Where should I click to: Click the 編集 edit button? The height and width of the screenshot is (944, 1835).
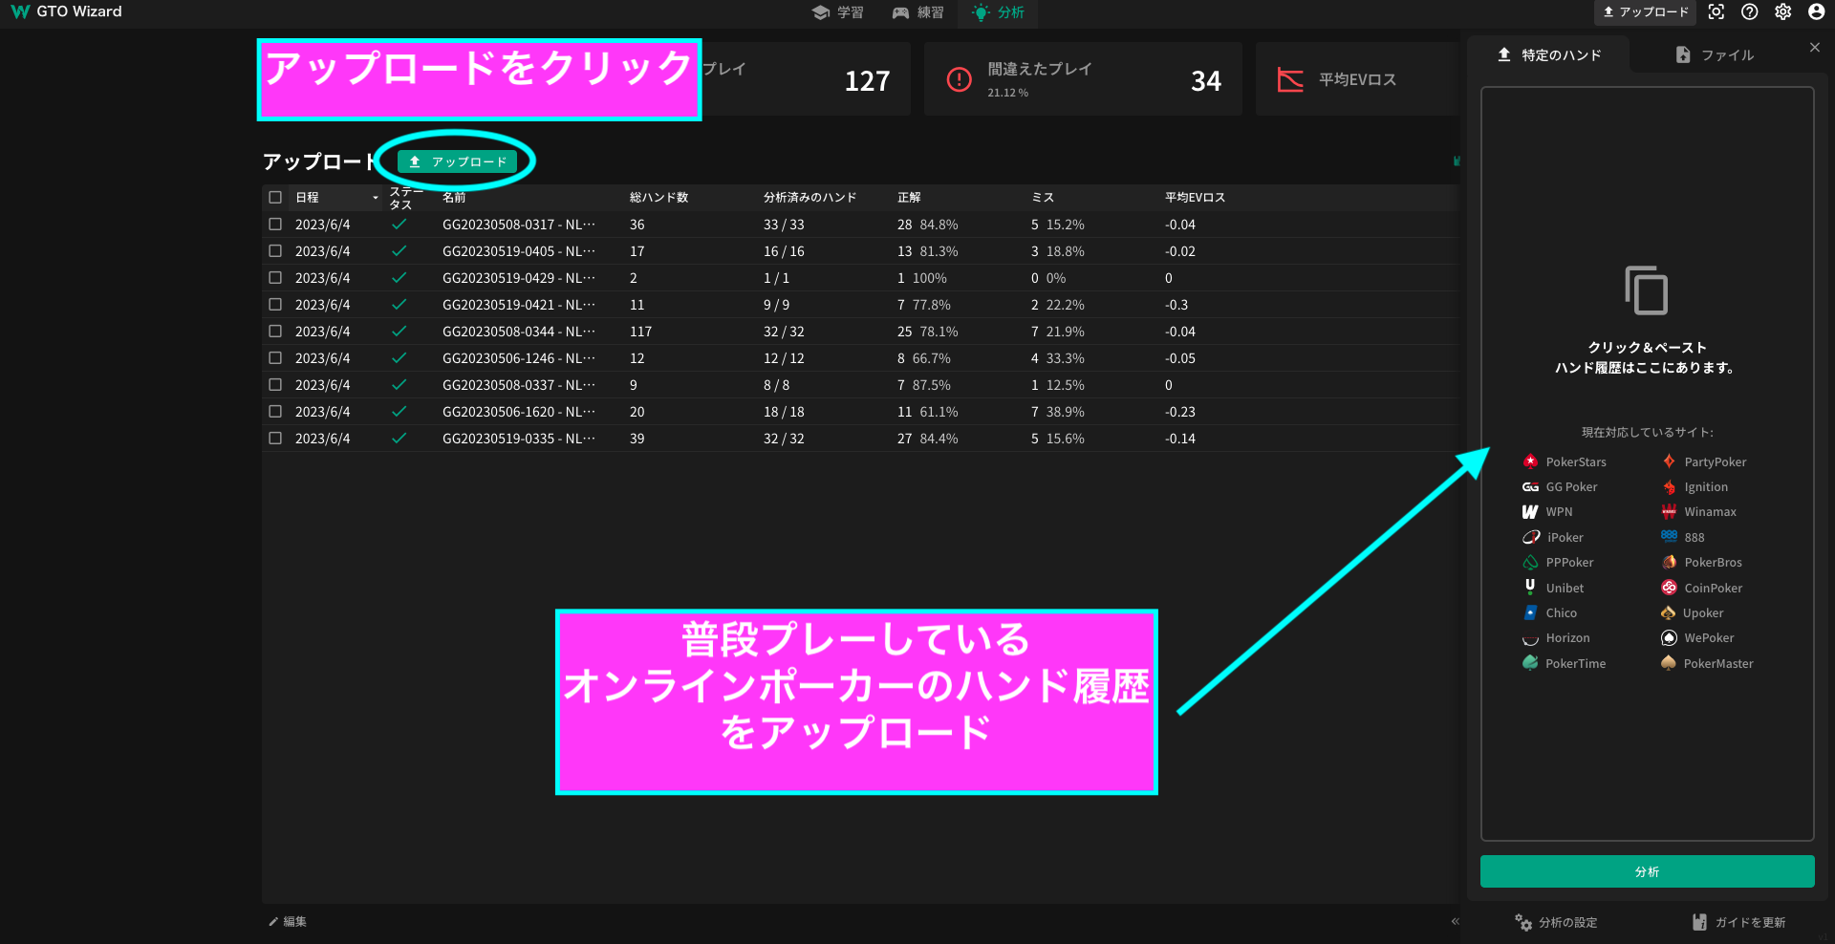(288, 922)
